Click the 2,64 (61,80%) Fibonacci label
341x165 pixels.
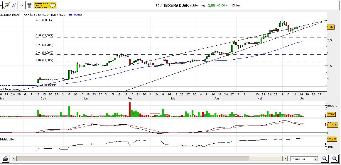(x=45, y=60)
